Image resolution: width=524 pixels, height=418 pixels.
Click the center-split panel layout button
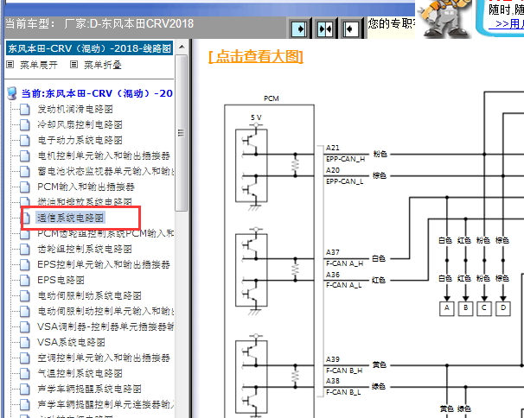click(325, 28)
